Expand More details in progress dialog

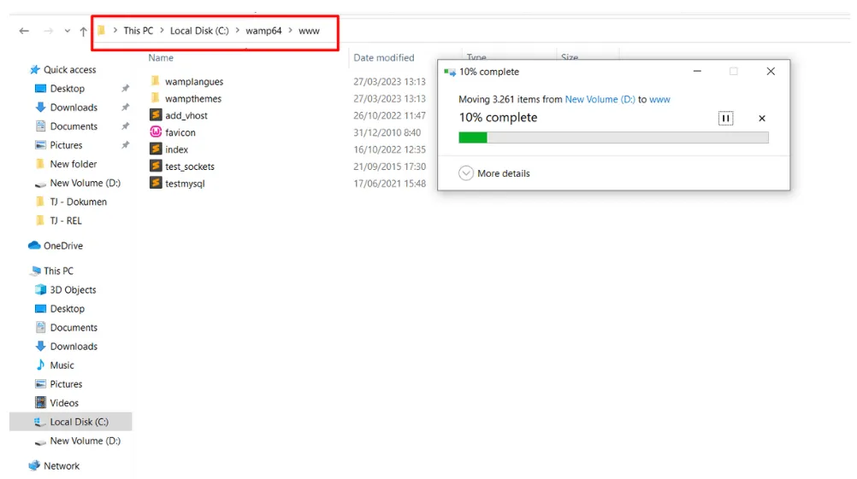494,173
